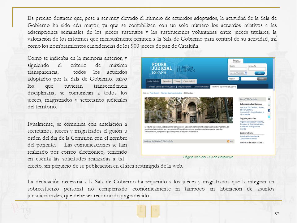Open Qué es el TSJ Cataluña link
Viewport: 297px width, 223px height.
248,107
